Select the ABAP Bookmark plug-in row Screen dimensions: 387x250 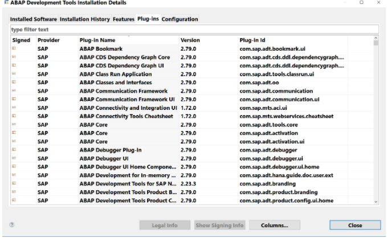click(192, 49)
